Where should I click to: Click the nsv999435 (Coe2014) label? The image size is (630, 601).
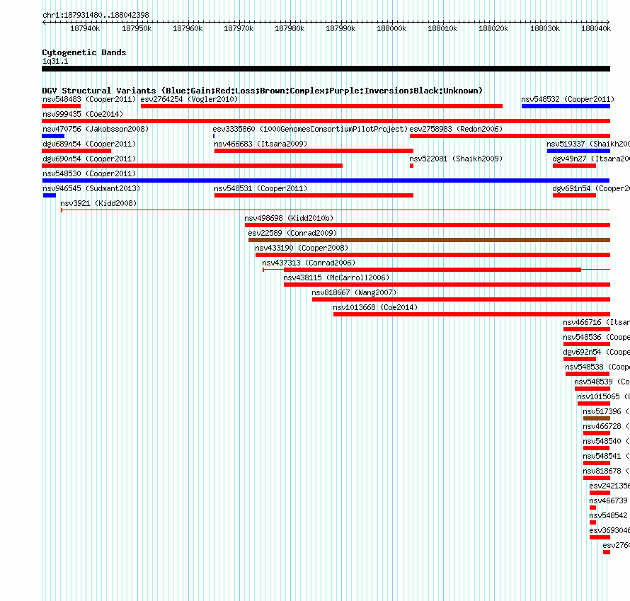83,114
